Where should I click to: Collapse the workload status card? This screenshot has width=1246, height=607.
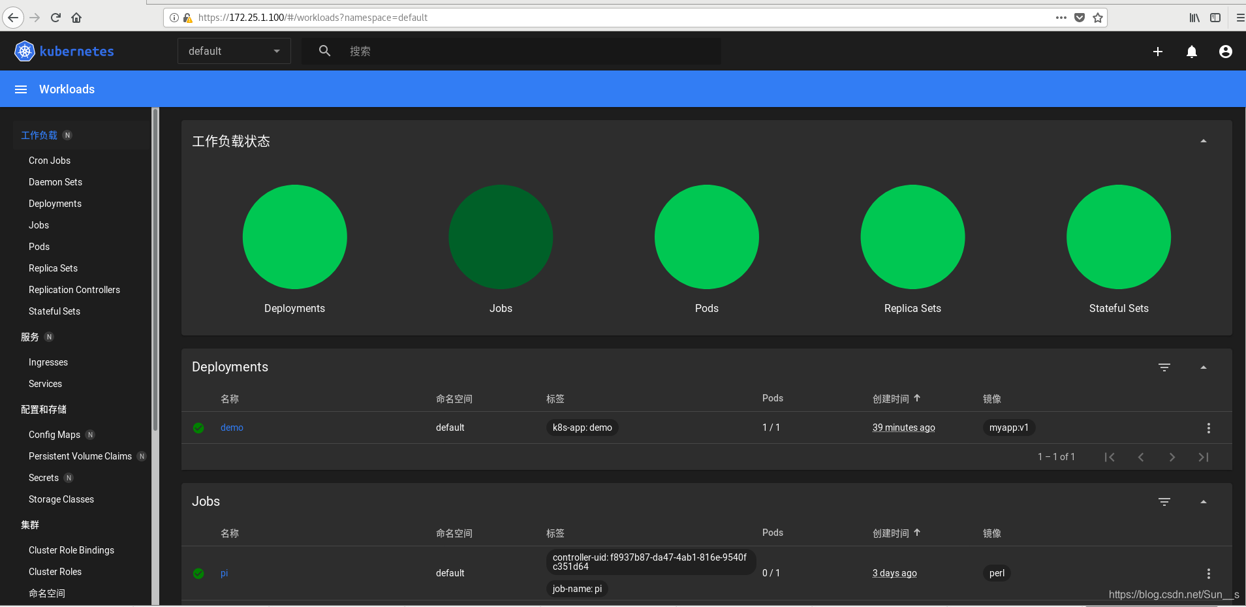point(1204,141)
